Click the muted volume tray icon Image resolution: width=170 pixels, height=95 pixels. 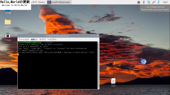coord(154,2)
